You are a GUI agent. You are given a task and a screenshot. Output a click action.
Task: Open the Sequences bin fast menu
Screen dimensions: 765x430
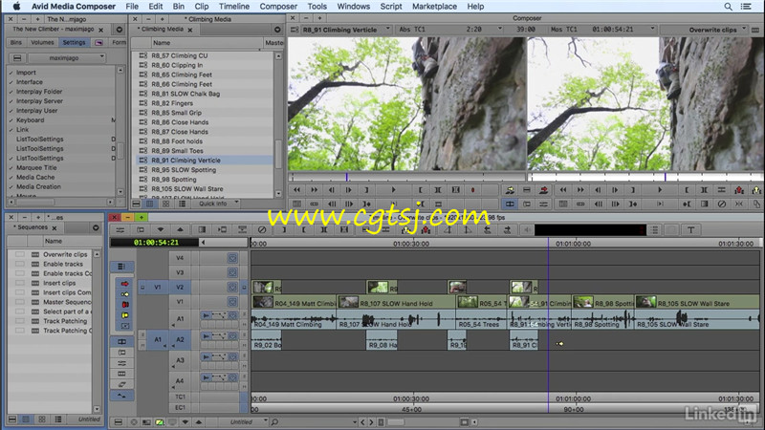click(x=96, y=227)
